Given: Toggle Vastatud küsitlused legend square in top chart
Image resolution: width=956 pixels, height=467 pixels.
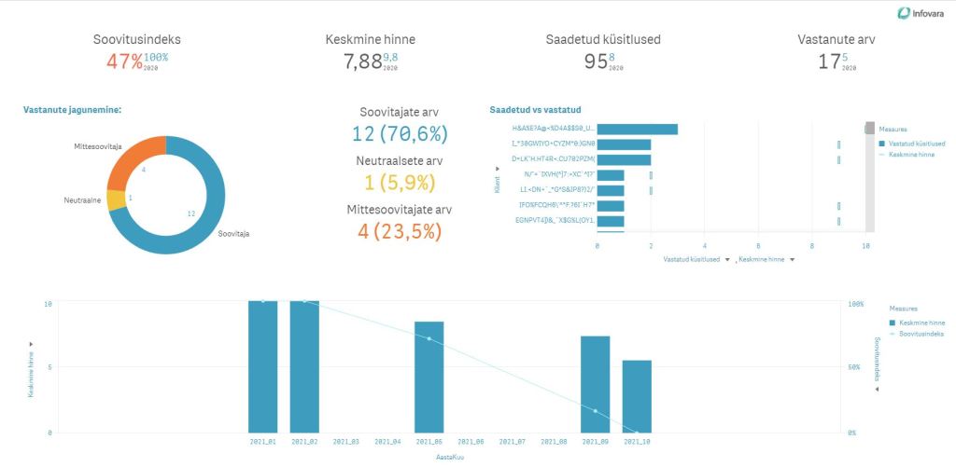Looking at the screenshot, I should (x=882, y=144).
